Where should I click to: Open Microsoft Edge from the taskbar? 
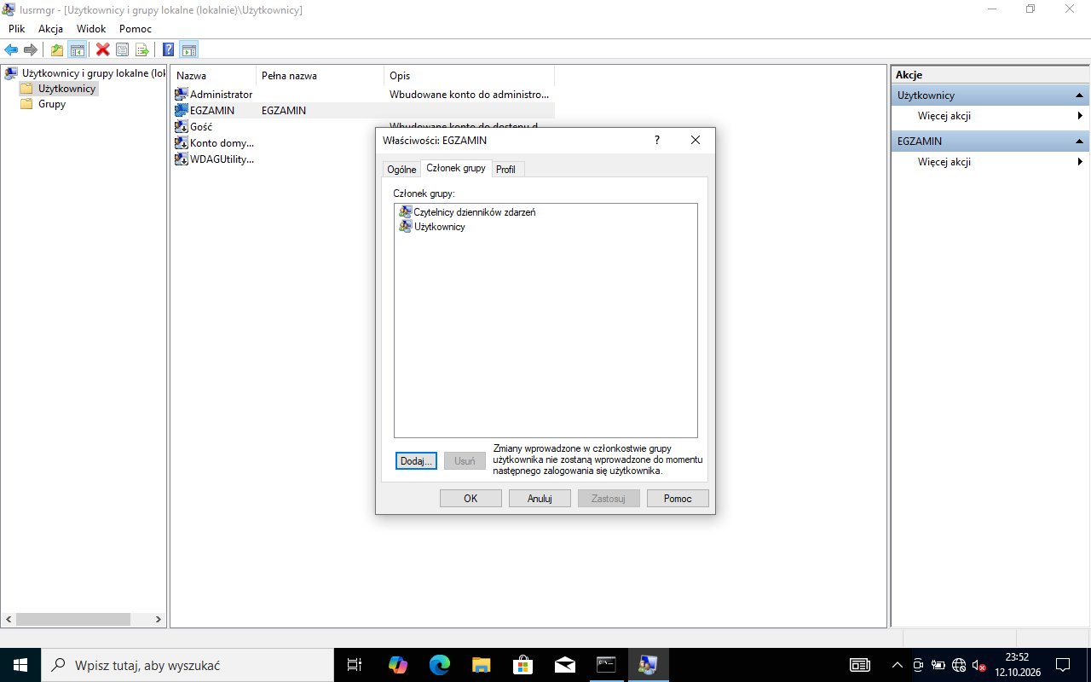[440, 665]
